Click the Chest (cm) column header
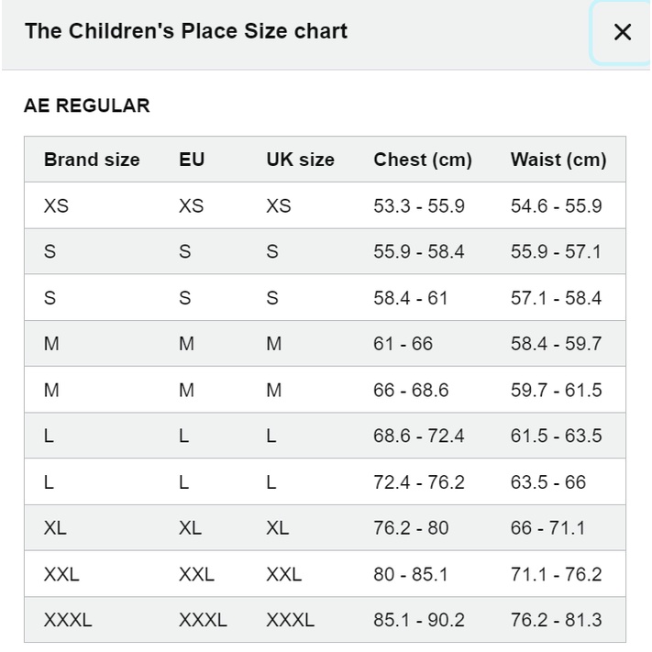This screenshot has width=652, height=652. pos(422,160)
